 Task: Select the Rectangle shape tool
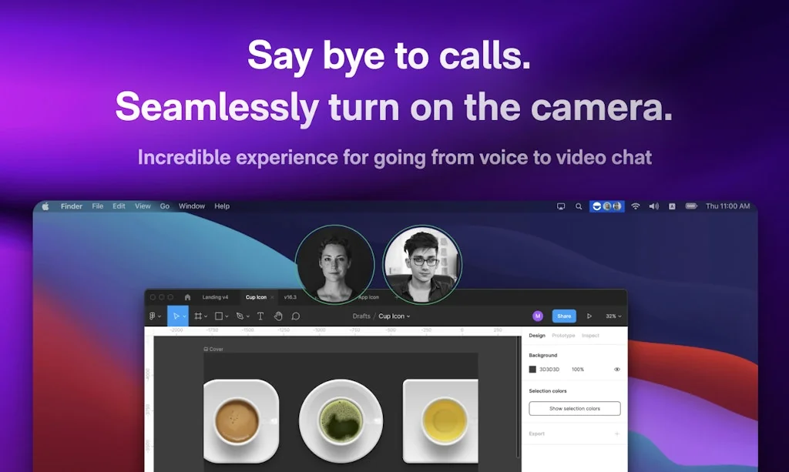219,316
